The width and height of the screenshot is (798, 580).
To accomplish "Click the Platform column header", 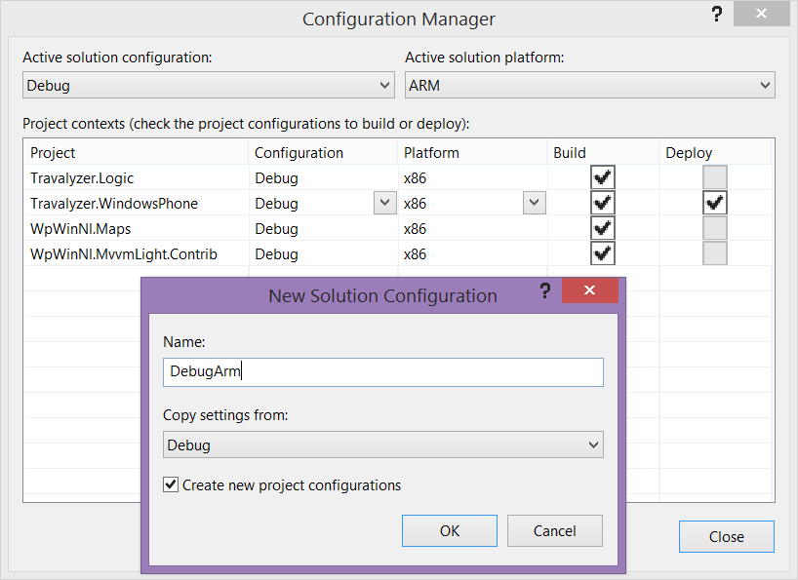I will click(472, 152).
